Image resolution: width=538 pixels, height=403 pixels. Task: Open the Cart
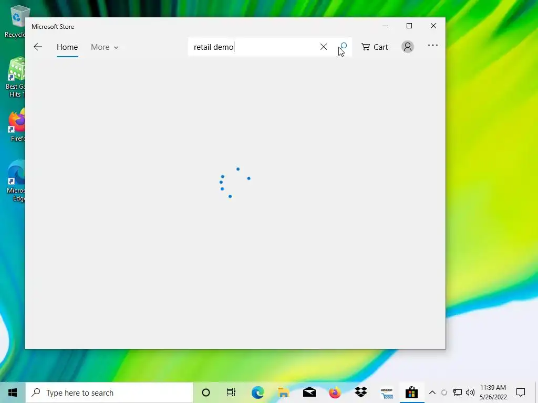(375, 47)
